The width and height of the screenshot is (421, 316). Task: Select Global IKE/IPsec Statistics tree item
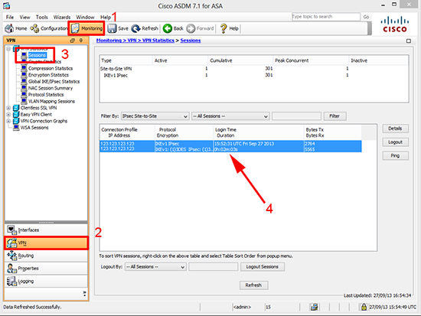point(54,82)
